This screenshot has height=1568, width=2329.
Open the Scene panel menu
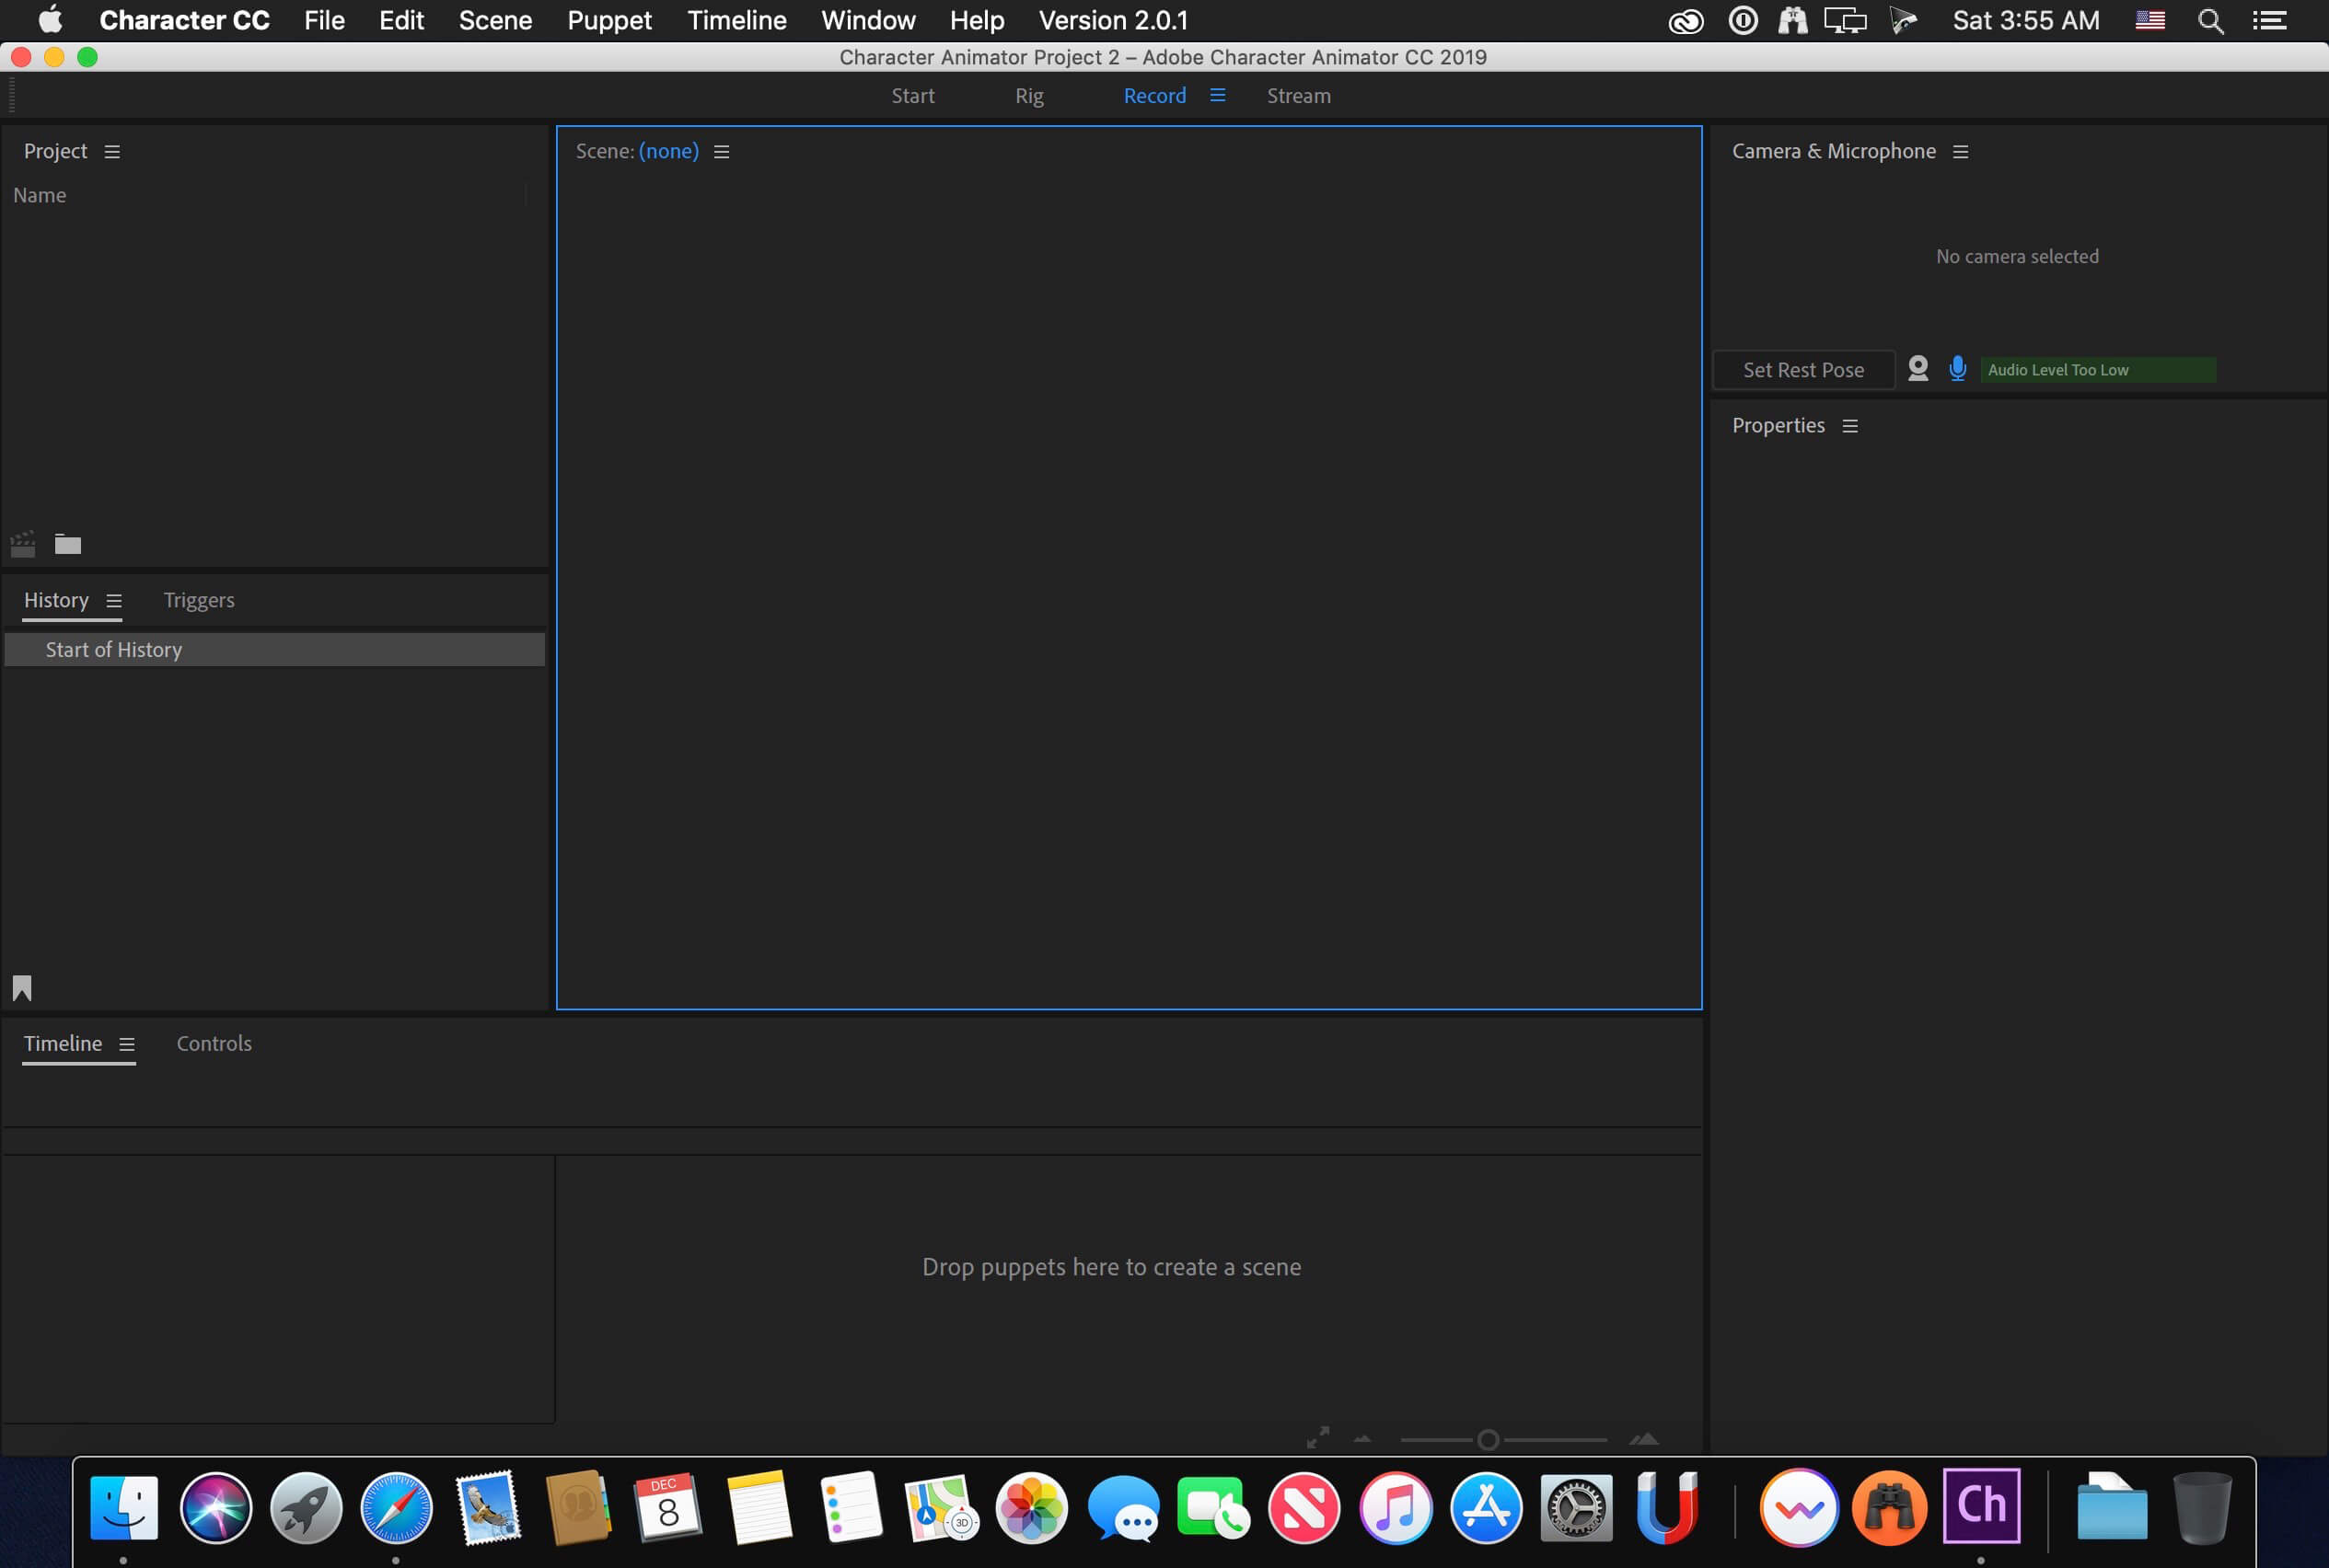[x=722, y=152]
